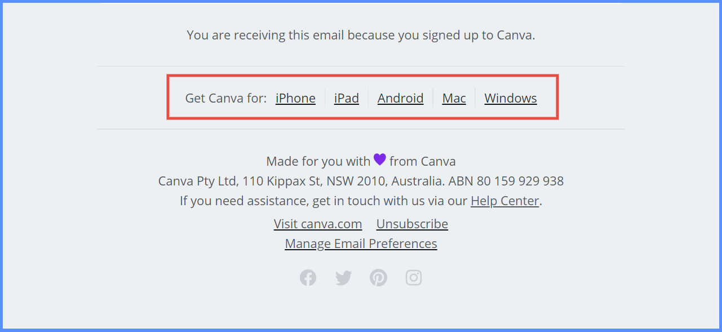Open Manage Email Preferences
Screen dimensions: 722x332
click(361, 244)
